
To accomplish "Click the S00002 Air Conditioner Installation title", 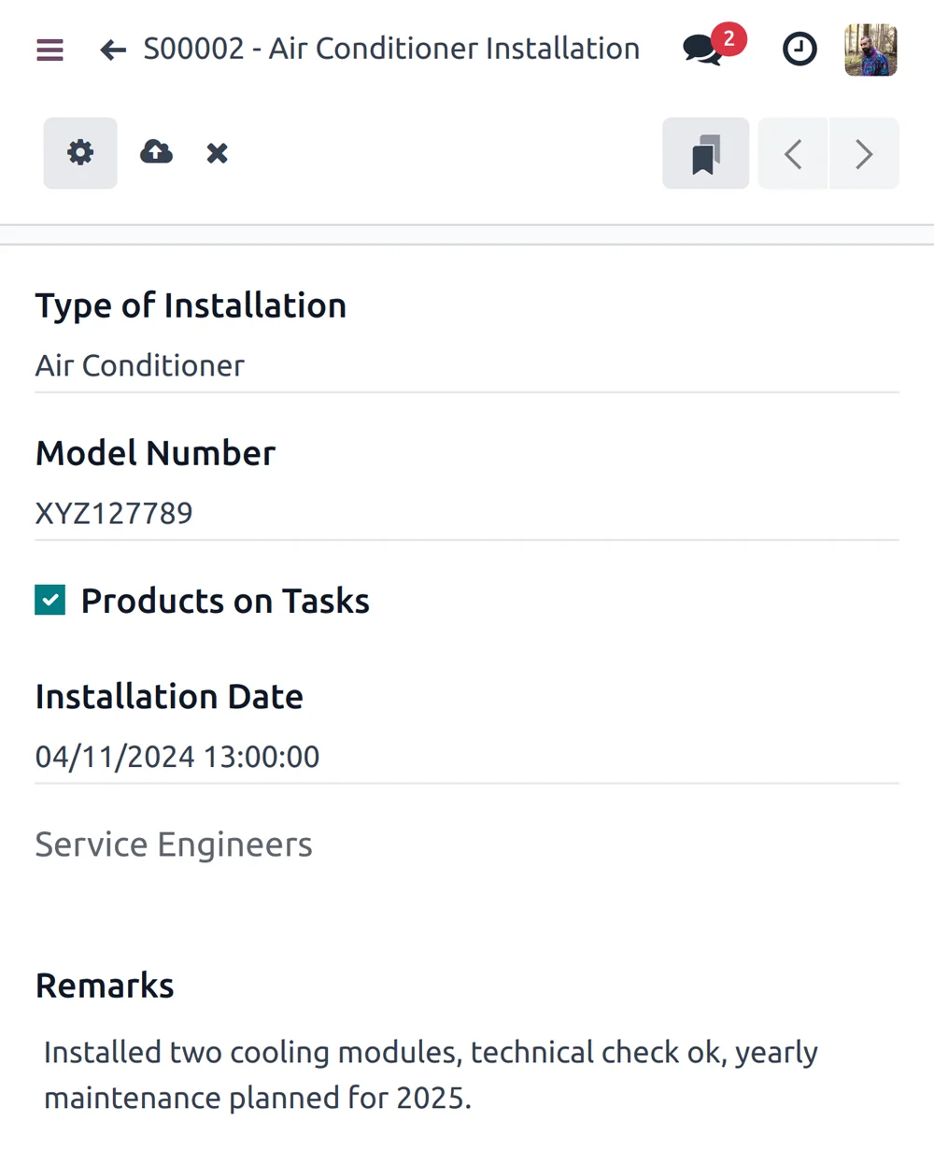I will (x=391, y=49).
